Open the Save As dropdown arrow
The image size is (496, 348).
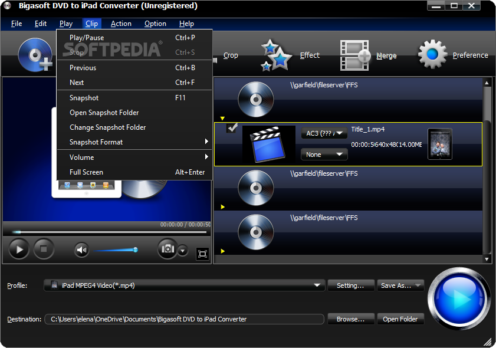pos(418,285)
